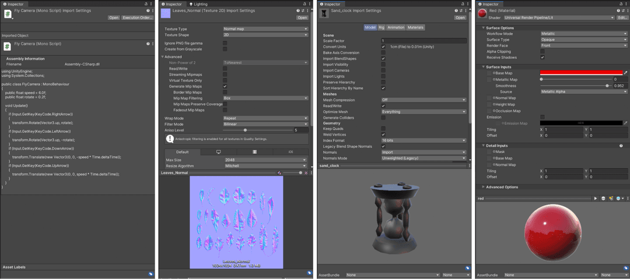Click the preset sliders icon for Red Material
The width and height of the screenshot is (630, 279).
pyautogui.click(x=622, y=11)
